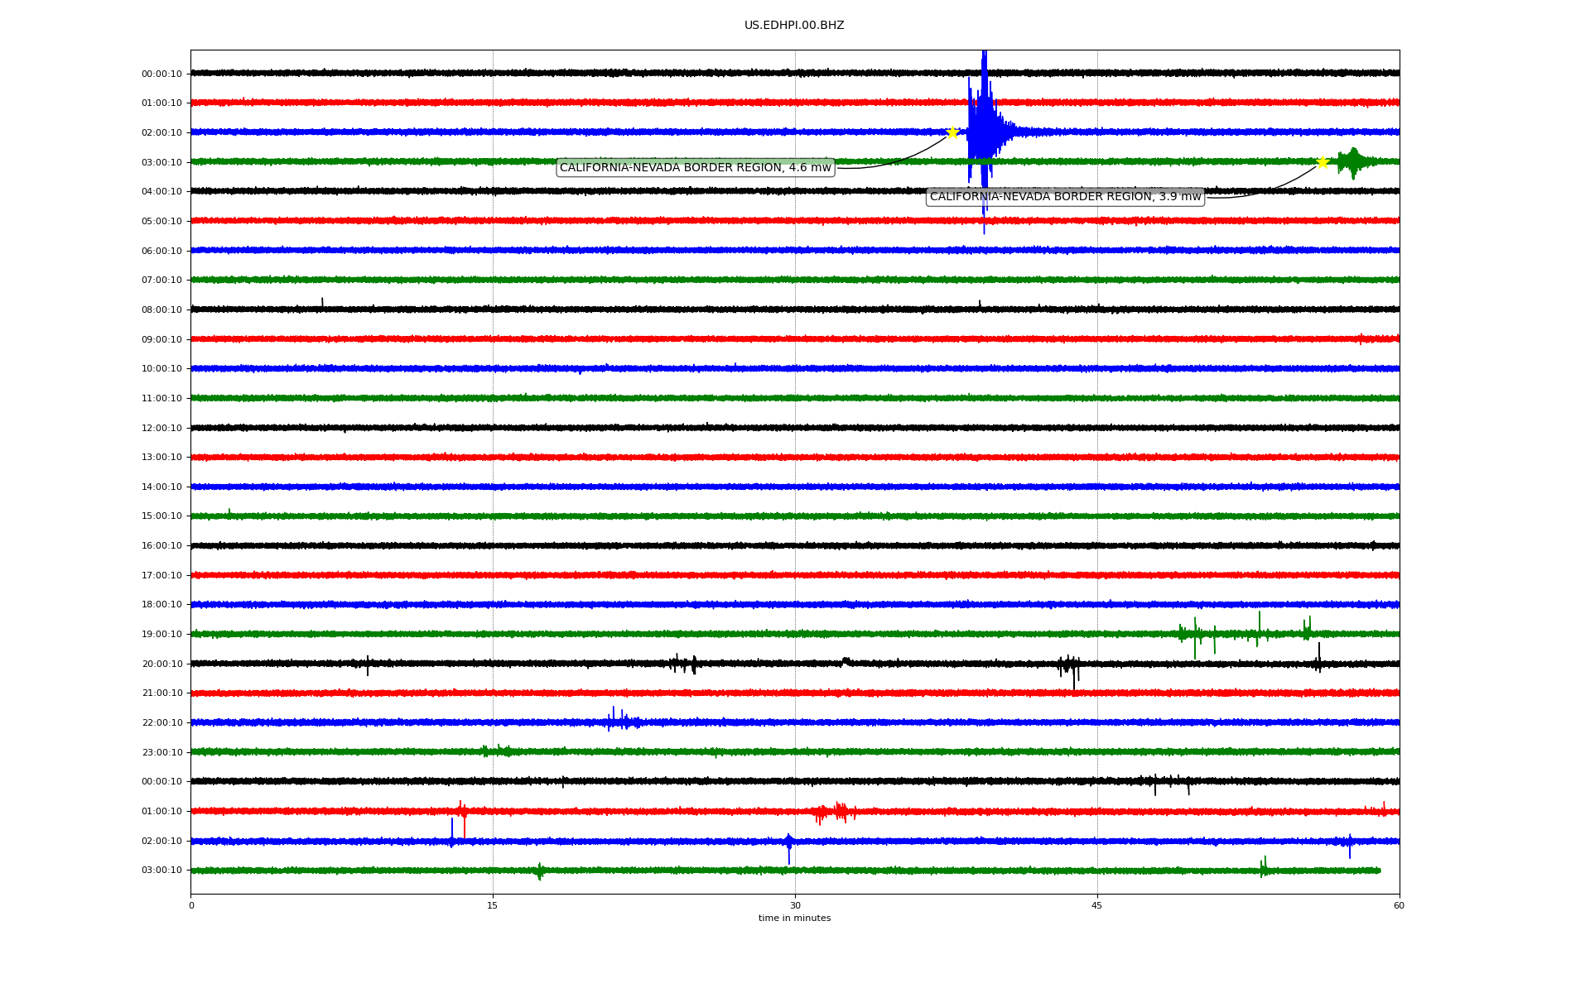Click the plot title US.EDHPI.00.BHZ
Image resolution: width=1590 pixels, height=993 pixels.
[x=794, y=26]
